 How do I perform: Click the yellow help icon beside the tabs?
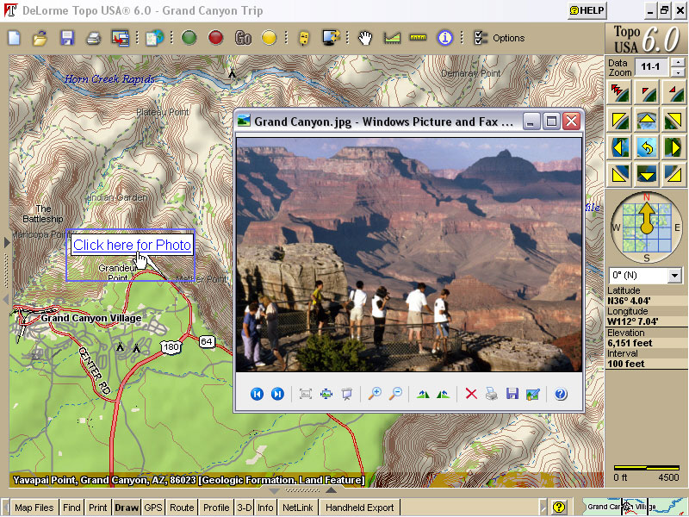coord(558,508)
